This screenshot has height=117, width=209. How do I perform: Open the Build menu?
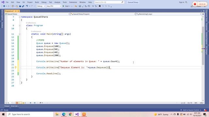pyautogui.click(x=37, y=2)
